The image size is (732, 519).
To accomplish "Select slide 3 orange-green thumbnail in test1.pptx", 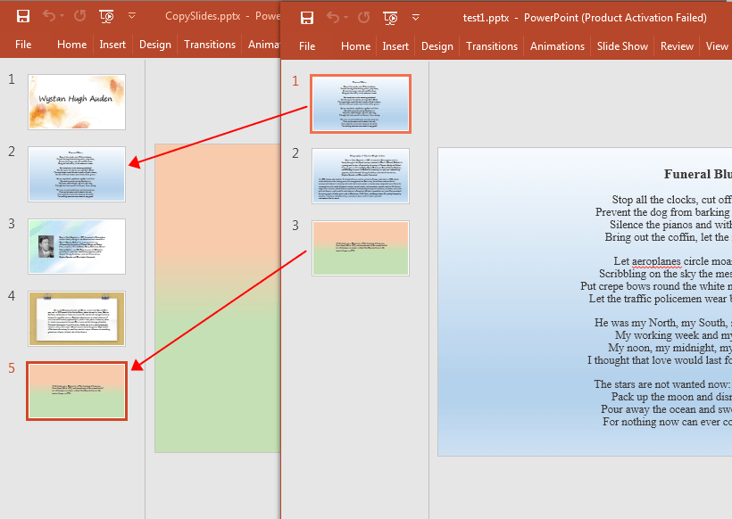I will pyautogui.click(x=361, y=248).
